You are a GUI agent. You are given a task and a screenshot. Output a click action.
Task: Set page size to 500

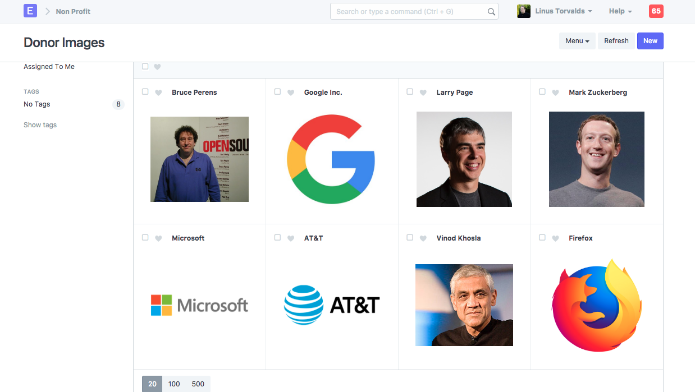pyautogui.click(x=198, y=384)
